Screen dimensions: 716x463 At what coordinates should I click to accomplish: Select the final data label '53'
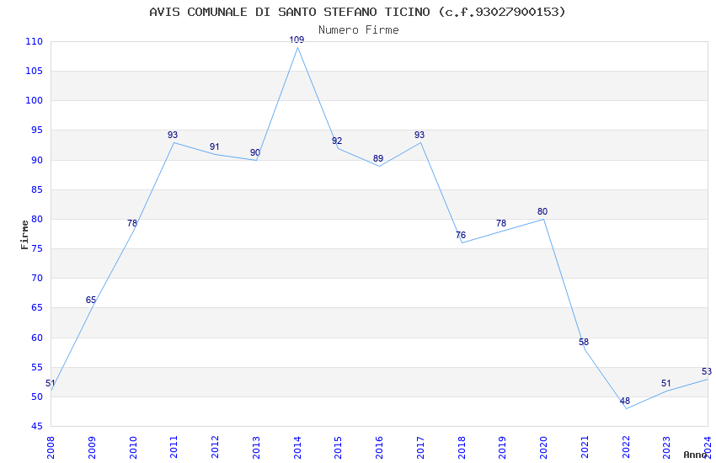707,371
